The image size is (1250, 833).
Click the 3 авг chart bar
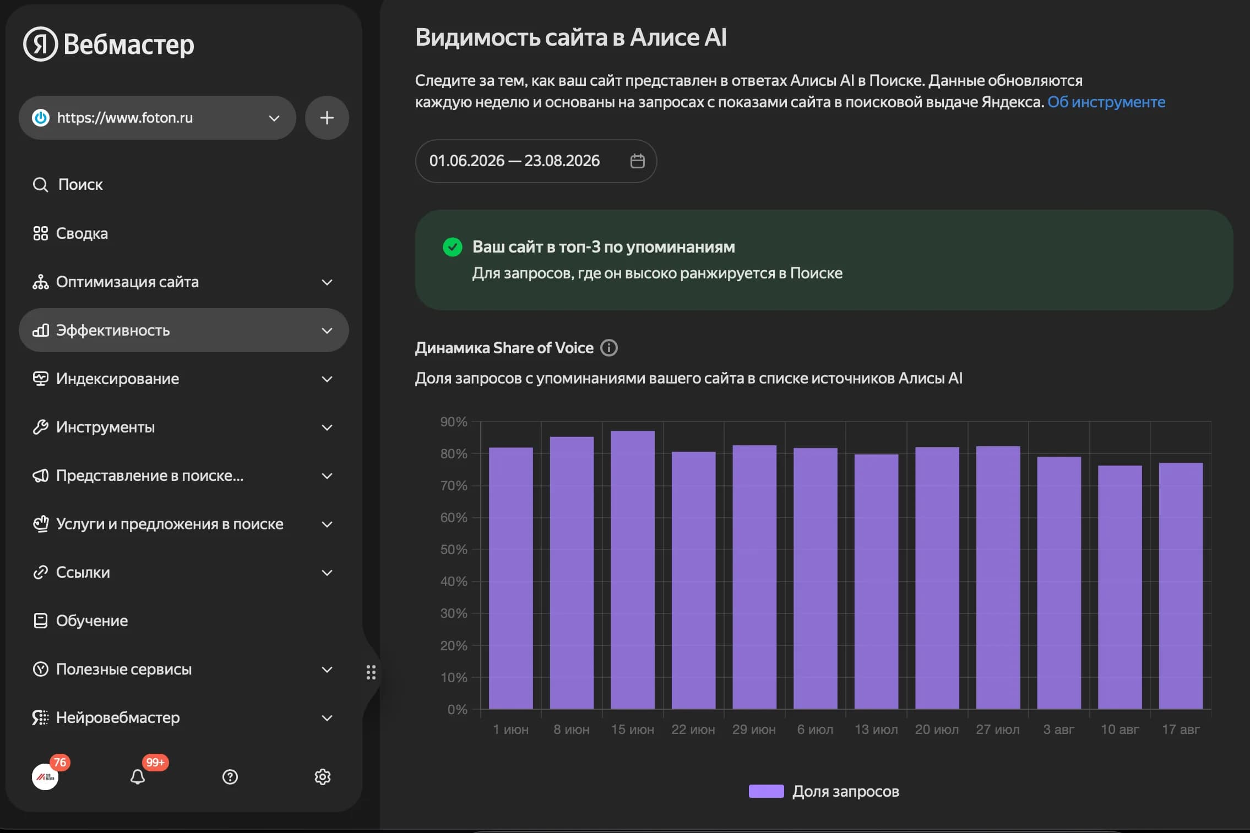[1059, 583]
